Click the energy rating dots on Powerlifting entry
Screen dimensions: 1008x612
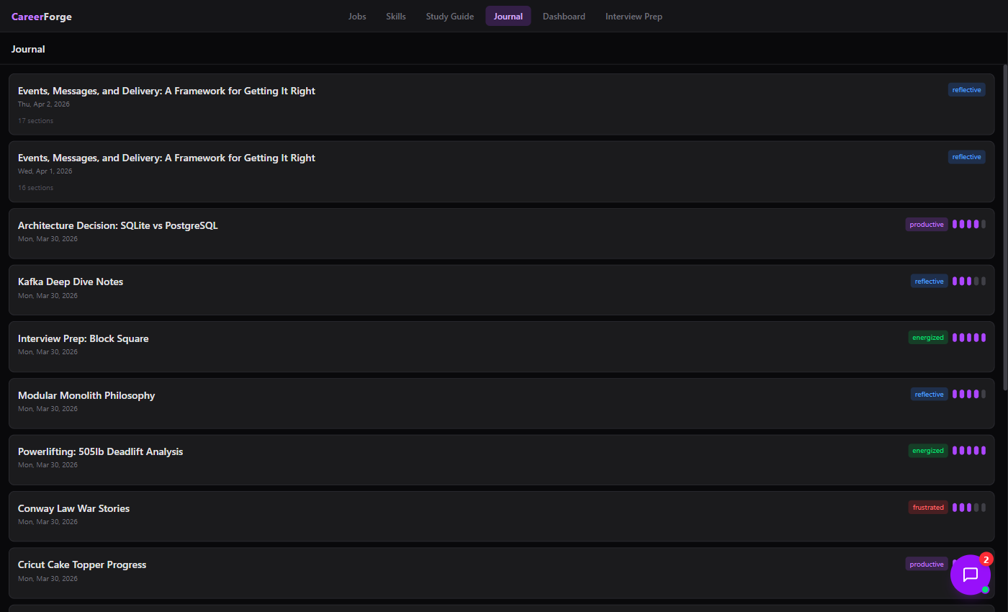(969, 451)
